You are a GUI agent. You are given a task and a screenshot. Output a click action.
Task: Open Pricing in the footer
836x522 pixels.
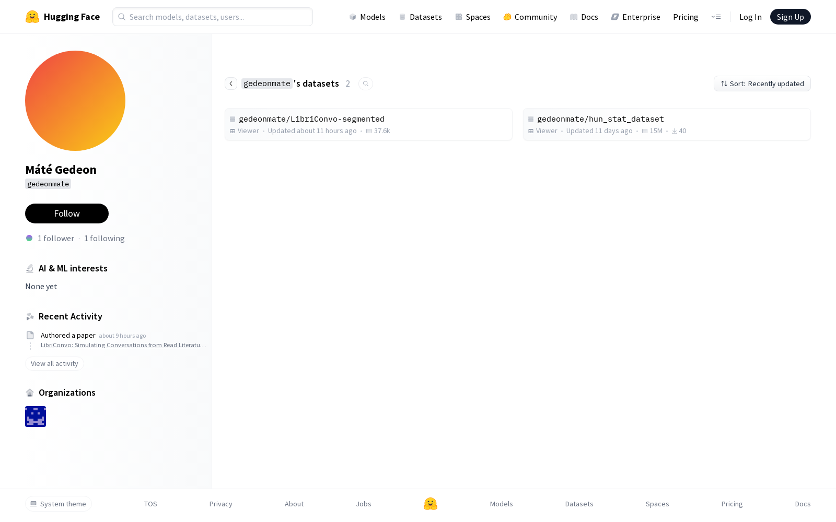pyautogui.click(x=732, y=504)
